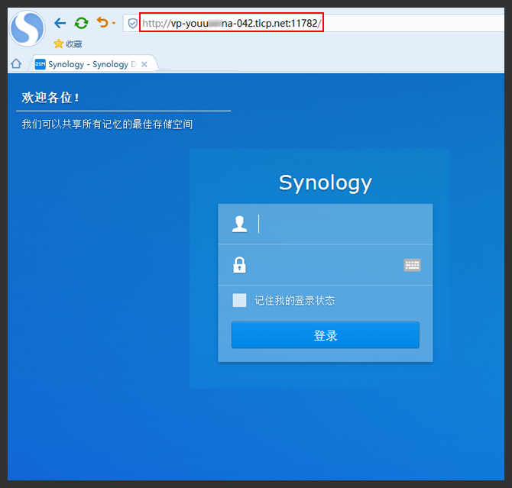Click the Sogou browser logo

tap(28, 28)
